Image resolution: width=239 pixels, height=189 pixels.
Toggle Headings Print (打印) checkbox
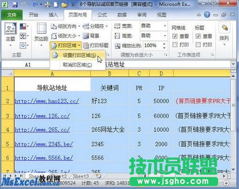click(198, 44)
